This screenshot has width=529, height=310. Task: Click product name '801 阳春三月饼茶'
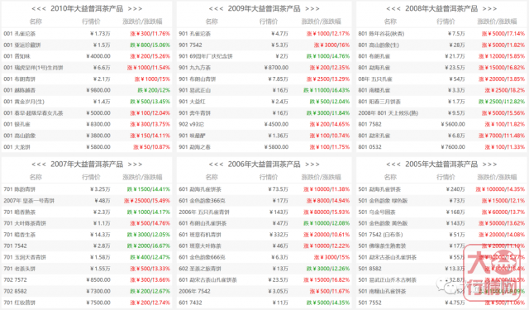coord(379,102)
